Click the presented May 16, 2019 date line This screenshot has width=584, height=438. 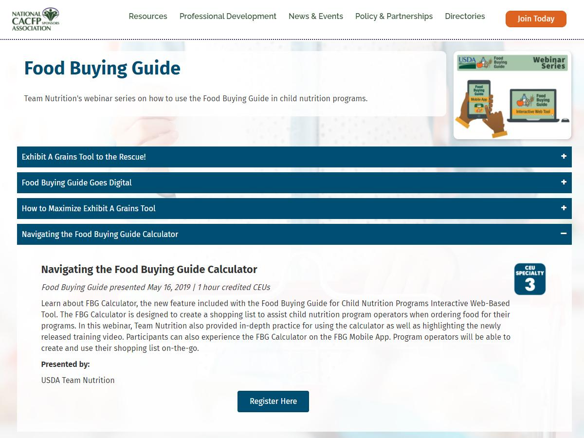coord(156,287)
